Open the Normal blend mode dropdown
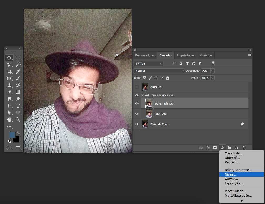265x204 pixels. [x=159, y=71]
